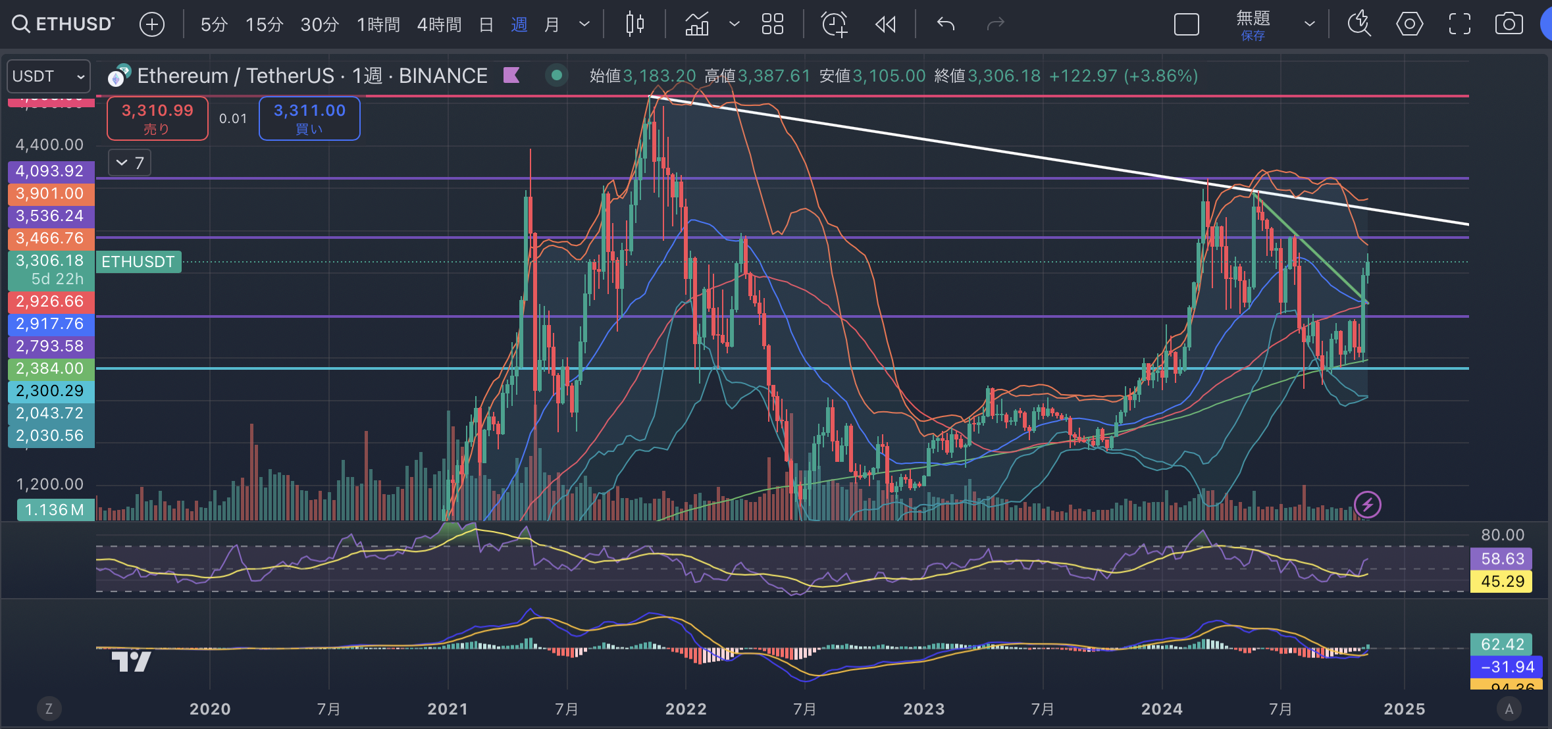Open quick search lightning icon
Screen dimensions: 1552x729
coord(1359,24)
